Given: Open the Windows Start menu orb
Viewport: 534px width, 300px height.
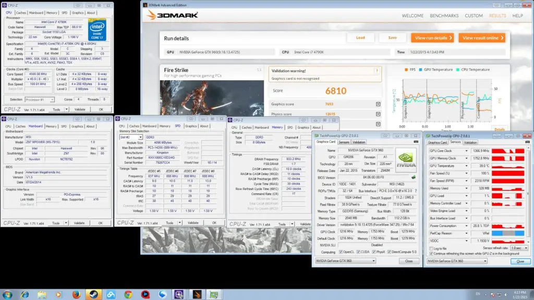Looking at the screenshot, I should (x=7, y=294).
